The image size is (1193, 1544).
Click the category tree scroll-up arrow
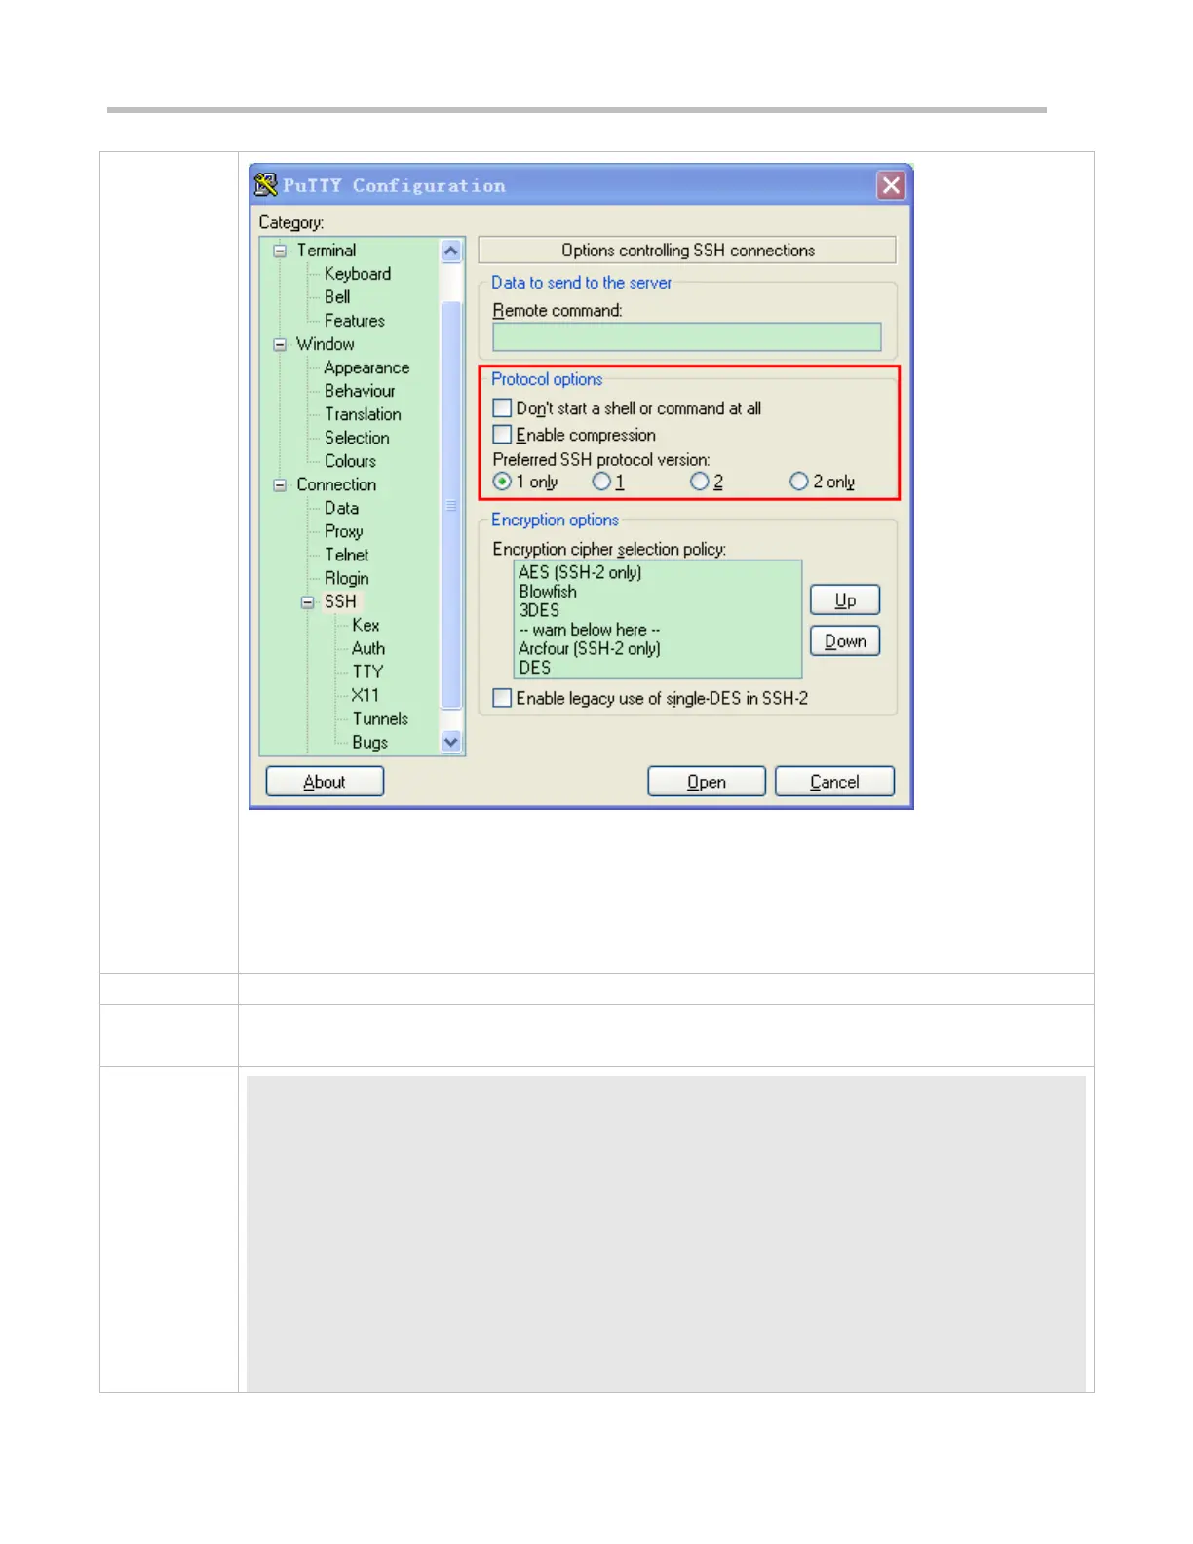450,251
